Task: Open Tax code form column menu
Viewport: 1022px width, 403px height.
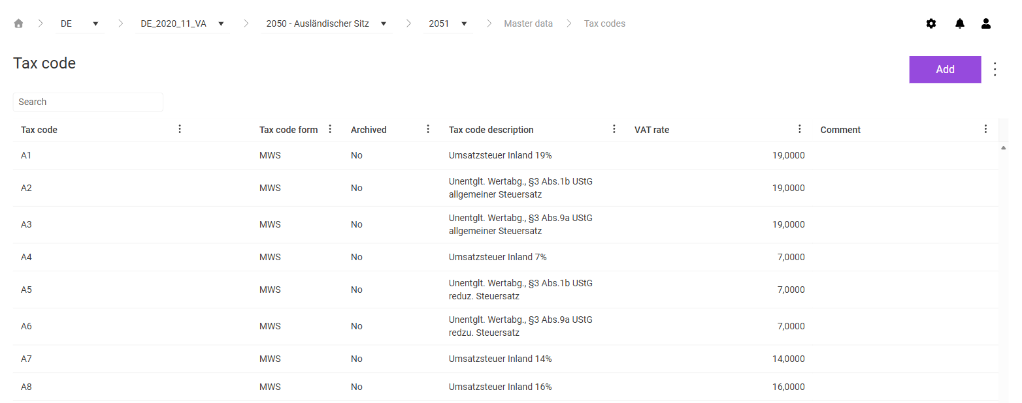Action: click(330, 129)
